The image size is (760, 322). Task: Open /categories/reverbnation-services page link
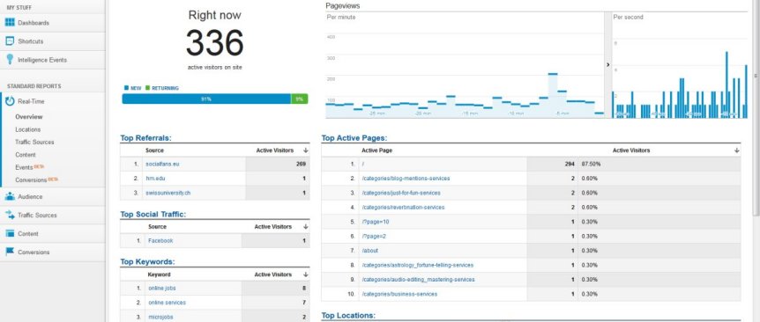(x=403, y=208)
